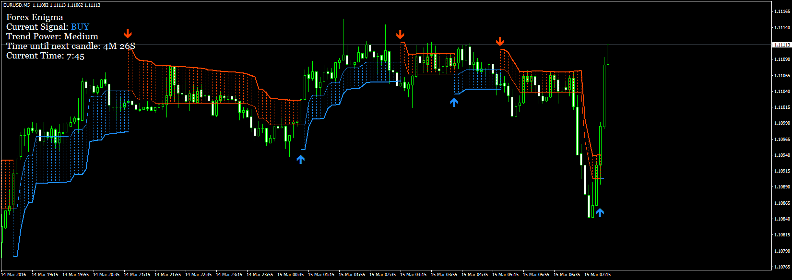Click the 14 Mar 20:35 time label
The image size is (792, 280).
point(106,275)
